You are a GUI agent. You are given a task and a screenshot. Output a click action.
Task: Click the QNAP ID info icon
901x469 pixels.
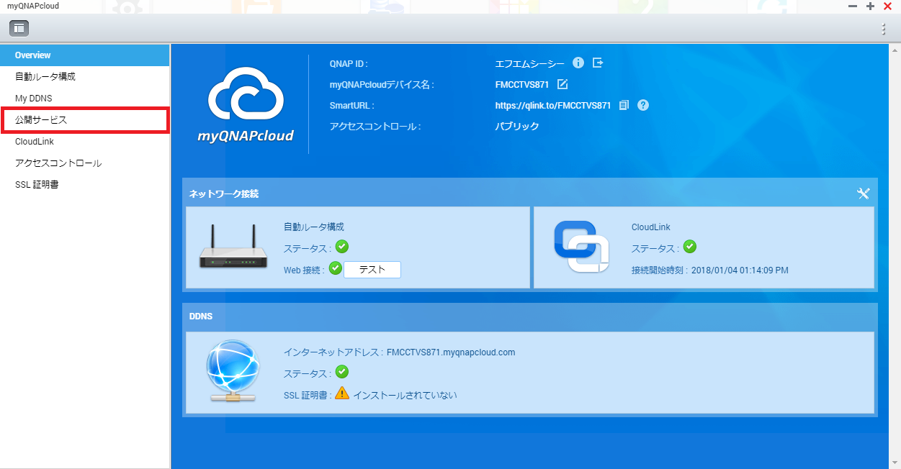pyautogui.click(x=578, y=63)
